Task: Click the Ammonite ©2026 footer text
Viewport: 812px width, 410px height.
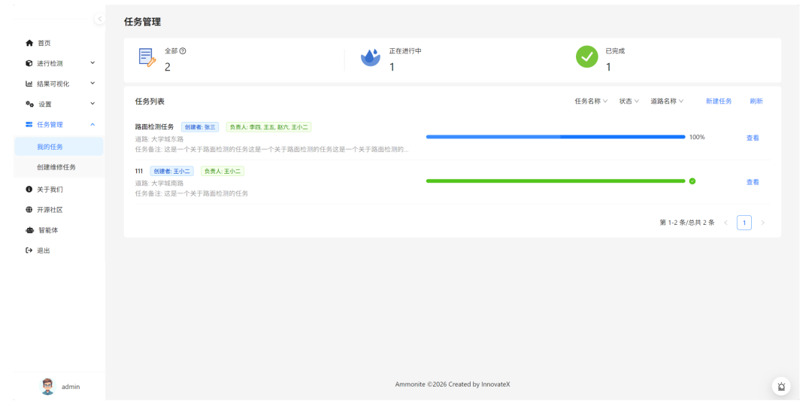Action: click(452, 384)
